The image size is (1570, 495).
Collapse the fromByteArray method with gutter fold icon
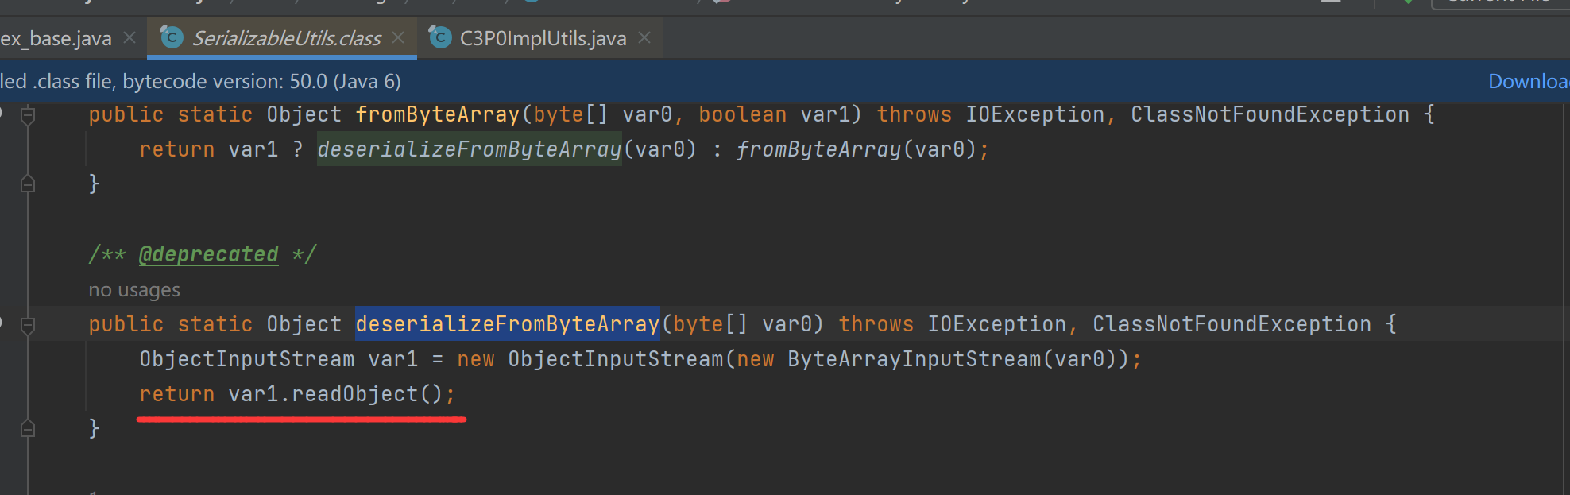28,116
